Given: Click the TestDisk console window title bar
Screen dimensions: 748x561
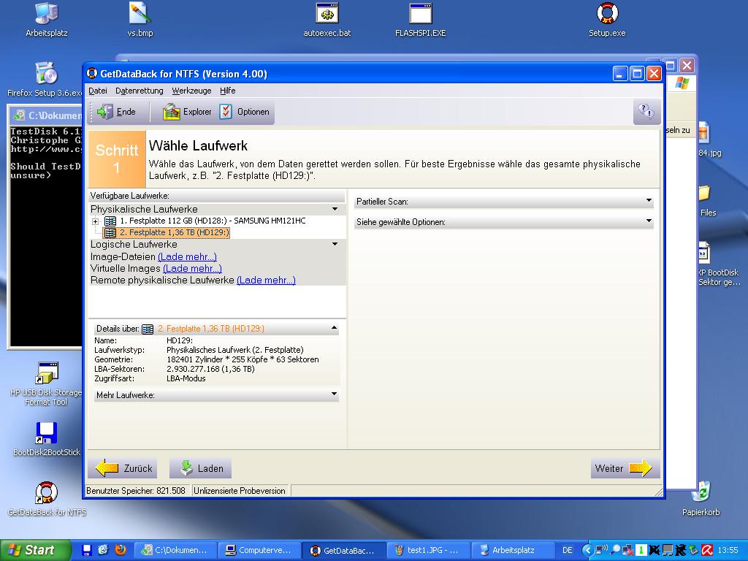Looking at the screenshot, I should tap(45, 115).
